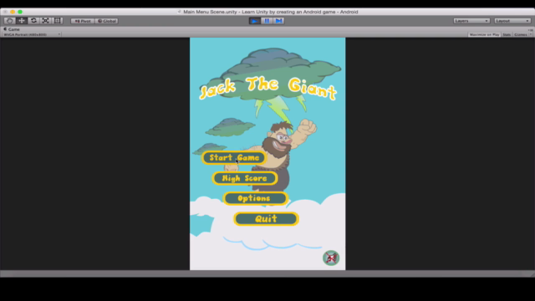The height and width of the screenshot is (301, 535).
Task: Select the Hand tool in the toolbar
Action: (9, 21)
